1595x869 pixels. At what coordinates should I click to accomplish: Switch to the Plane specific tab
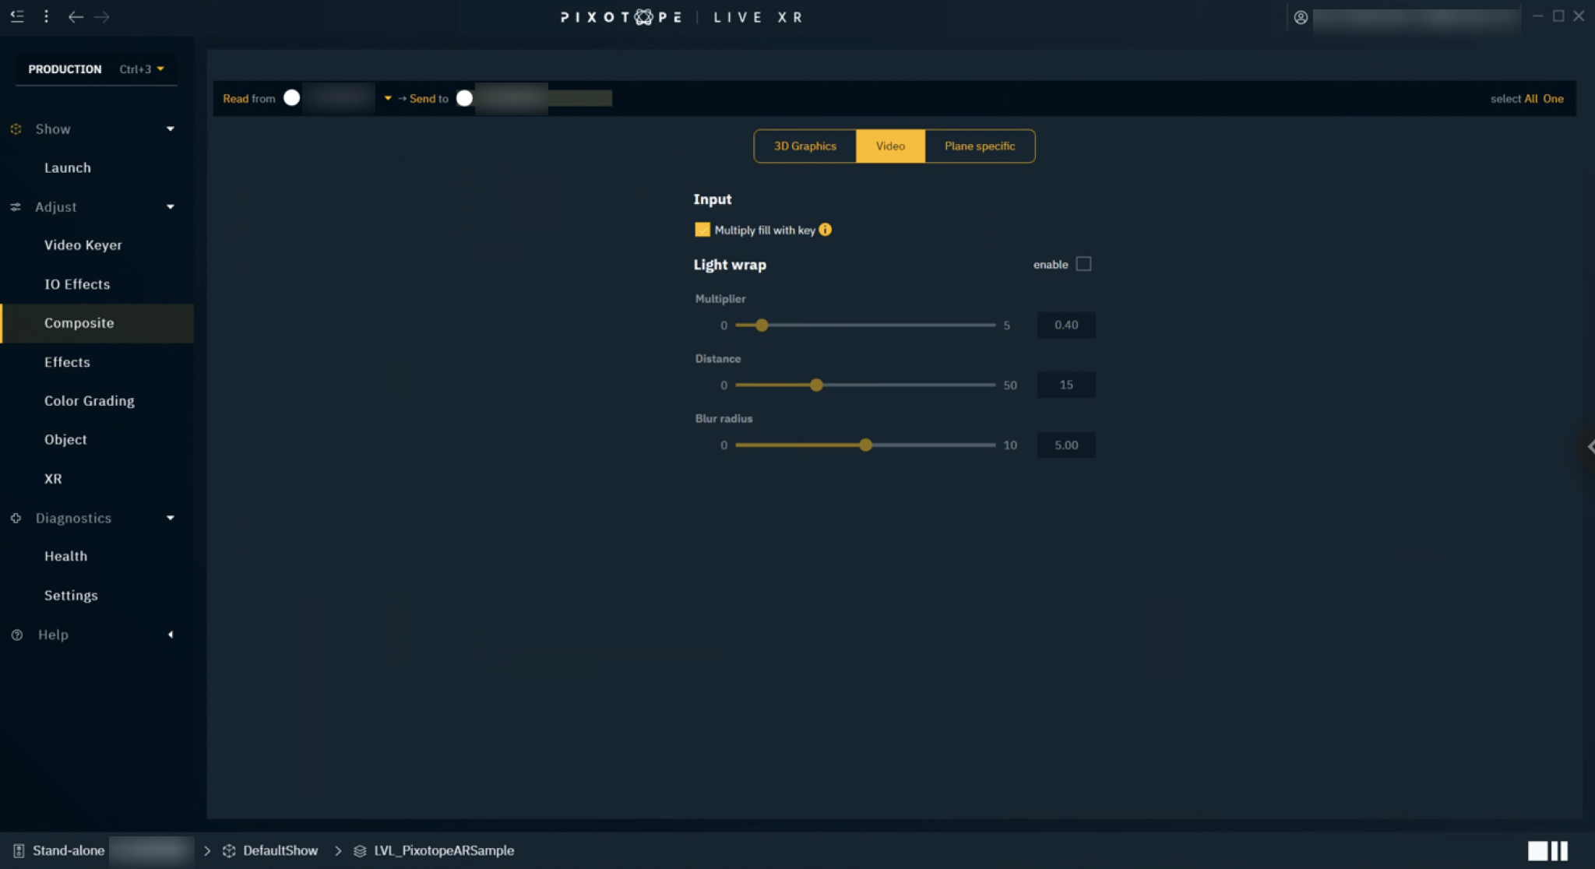click(x=979, y=146)
